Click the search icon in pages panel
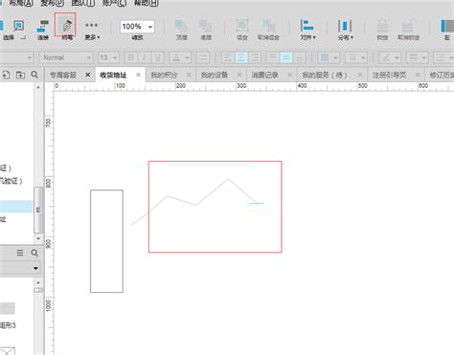Image resolution: width=454 pixels, height=355 pixels. click(x=34, y=75)
